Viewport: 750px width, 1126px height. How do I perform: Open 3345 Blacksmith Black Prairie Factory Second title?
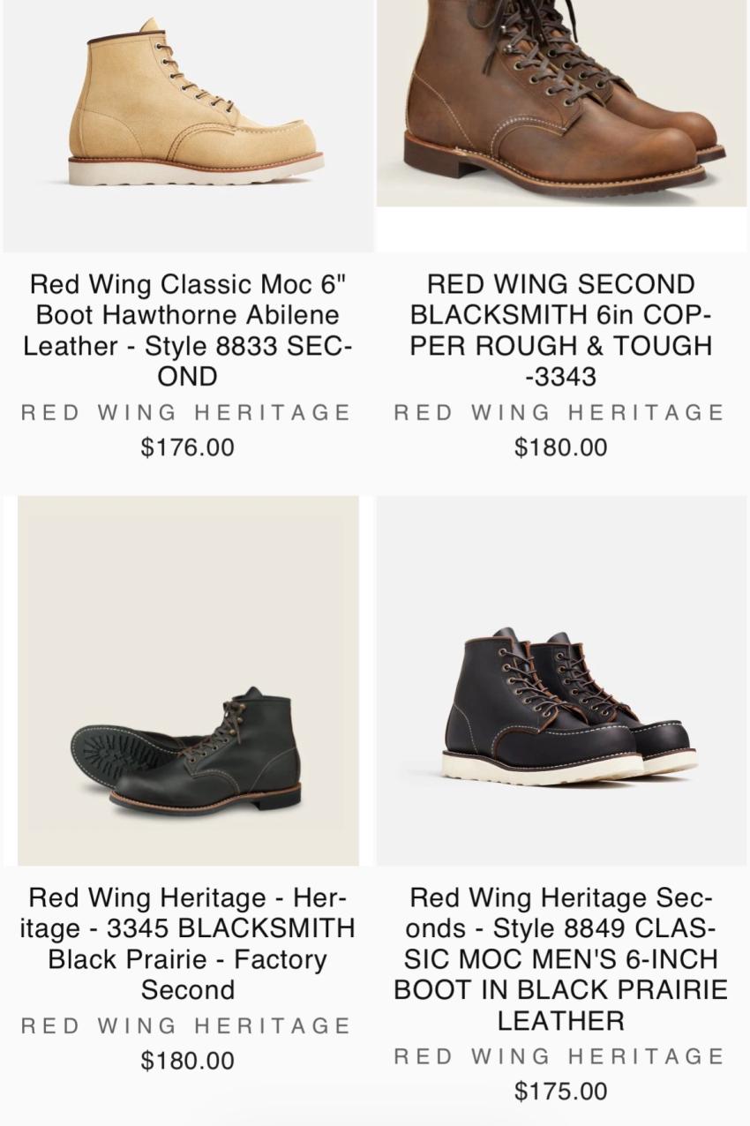[x=188, y=943]
